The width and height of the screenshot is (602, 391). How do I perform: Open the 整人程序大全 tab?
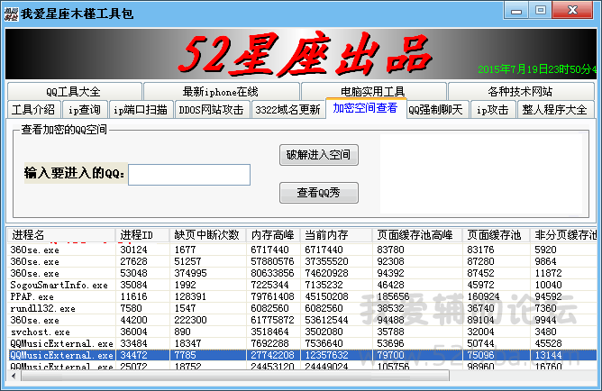pos(555,110)
